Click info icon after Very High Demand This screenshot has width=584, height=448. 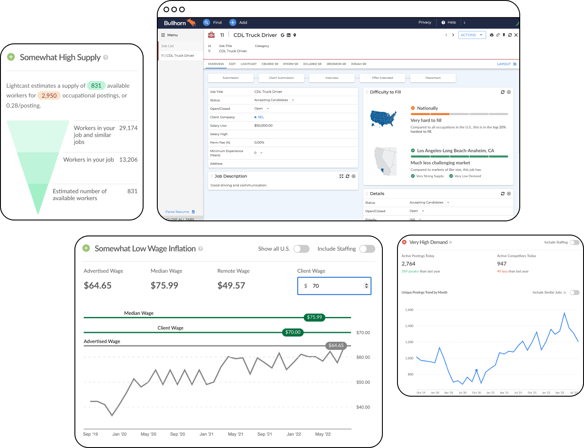451,242
